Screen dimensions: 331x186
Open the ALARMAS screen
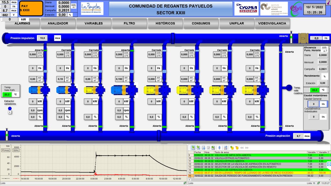pos(22,24)
